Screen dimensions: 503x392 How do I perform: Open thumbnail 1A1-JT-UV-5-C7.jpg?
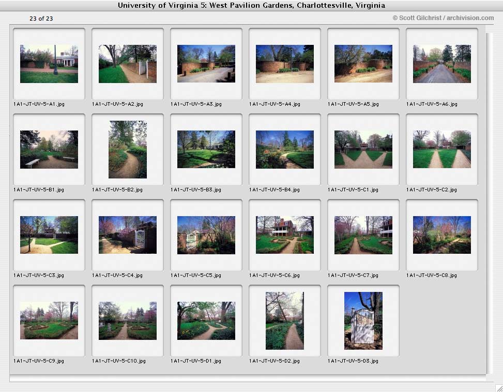363,235
